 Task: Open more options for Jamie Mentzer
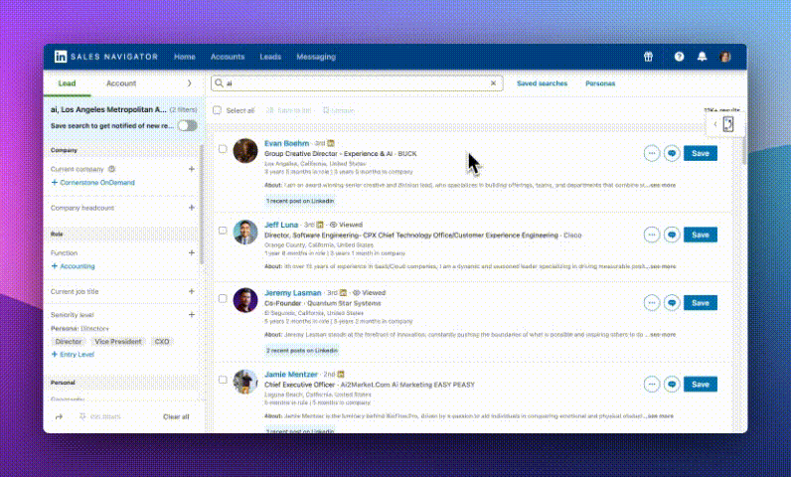[652, 385]
